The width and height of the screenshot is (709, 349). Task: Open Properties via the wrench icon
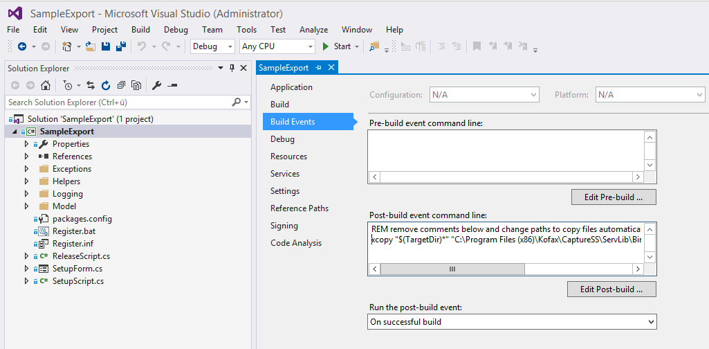coord(156,86)
